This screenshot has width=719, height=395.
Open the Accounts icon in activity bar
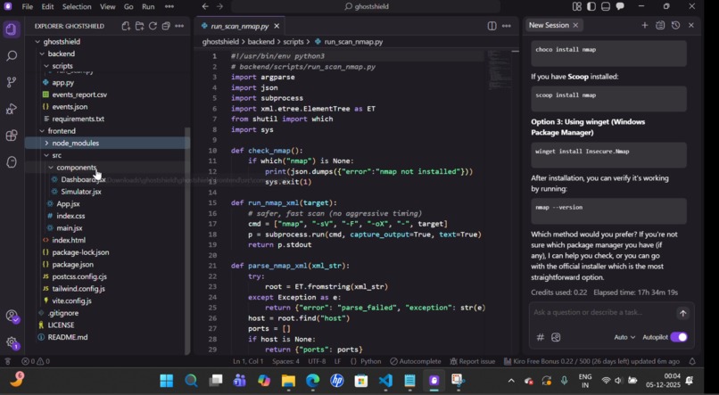tap(12, 317)
